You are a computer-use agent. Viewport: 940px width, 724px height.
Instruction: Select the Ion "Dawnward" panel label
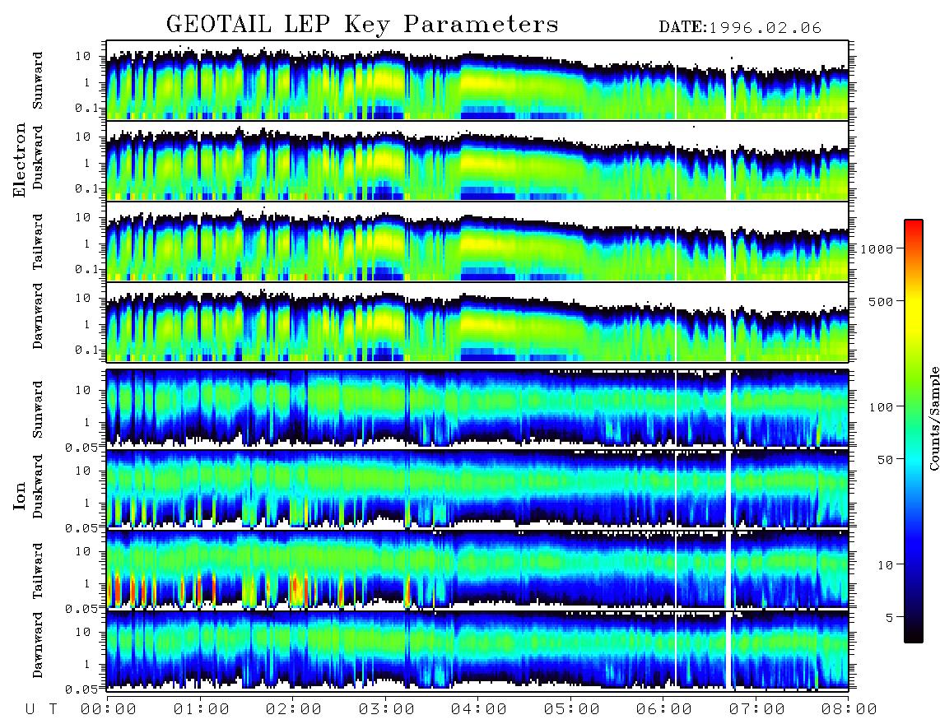click(x=38, y=645)
